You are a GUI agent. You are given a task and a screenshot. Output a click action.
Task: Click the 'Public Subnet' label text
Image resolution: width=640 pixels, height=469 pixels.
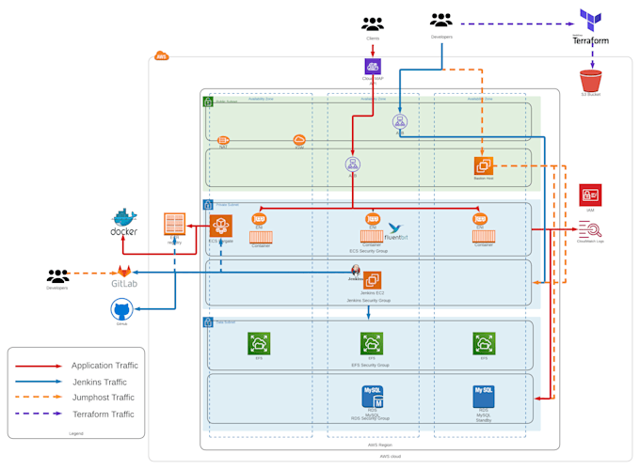tap(227, 102)
